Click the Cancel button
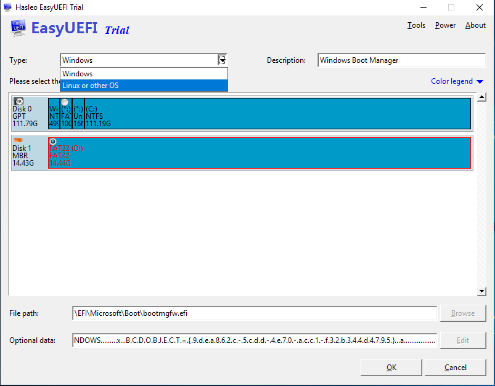The width and height of the screenshot is (495, 386). click(455, 368)
